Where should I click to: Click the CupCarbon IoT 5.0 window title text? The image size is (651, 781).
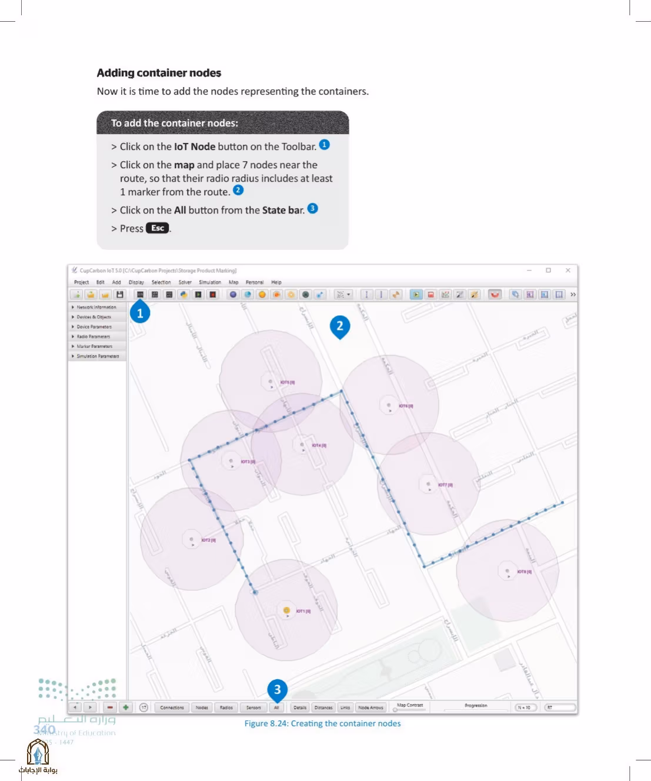coord(158,271)
